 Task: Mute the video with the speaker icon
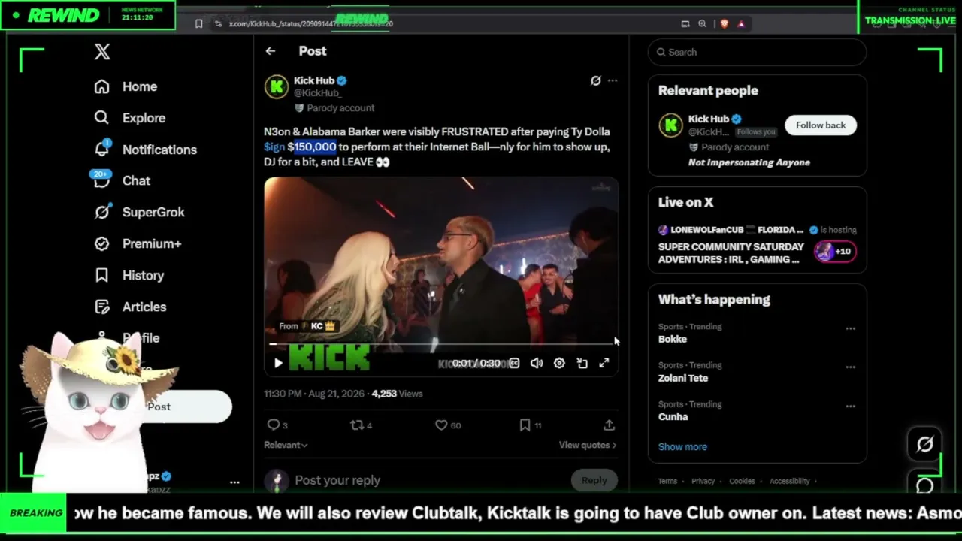(537, 364)
